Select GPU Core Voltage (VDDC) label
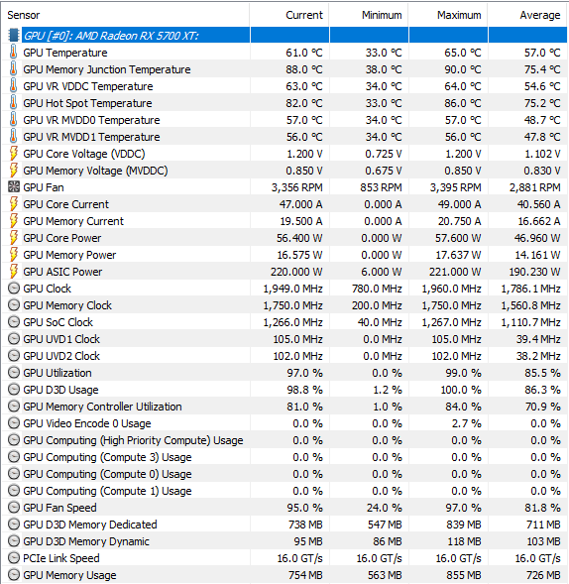Image resolution: width=569 pixels, height=584 pixels. click(x=84, y=154)
